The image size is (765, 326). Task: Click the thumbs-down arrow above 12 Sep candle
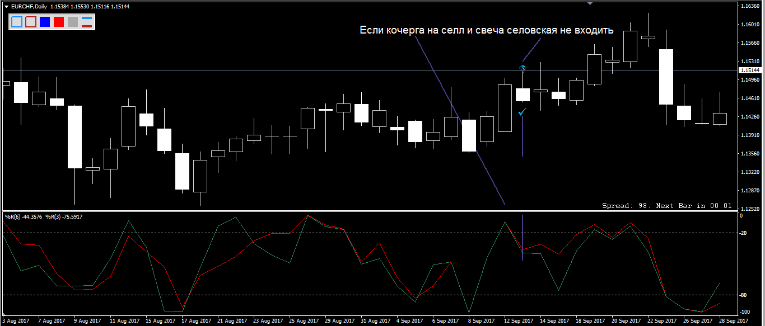pyautogui.click(x=523, y=69)
